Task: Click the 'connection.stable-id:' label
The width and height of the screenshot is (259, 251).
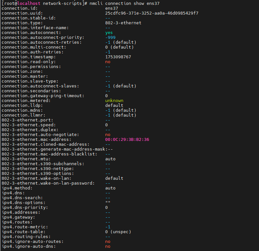Action: [x=29, y=18]
